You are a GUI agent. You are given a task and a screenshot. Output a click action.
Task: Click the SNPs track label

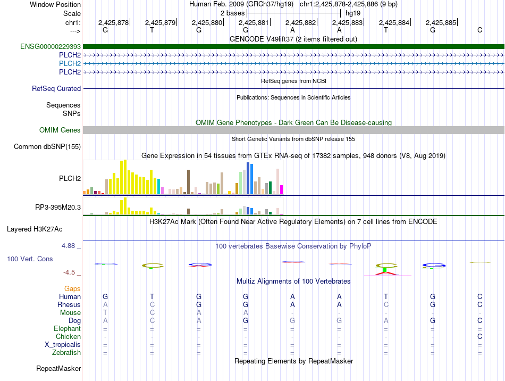point(72,113)
